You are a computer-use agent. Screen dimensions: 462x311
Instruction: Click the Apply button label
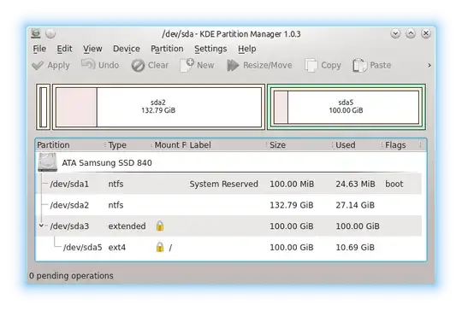(59, 65)
